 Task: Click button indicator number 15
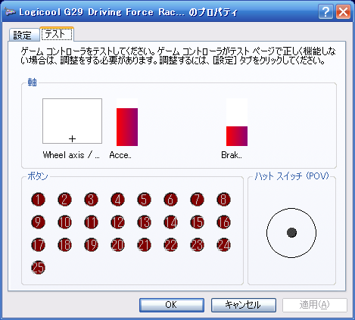(197, 222)
